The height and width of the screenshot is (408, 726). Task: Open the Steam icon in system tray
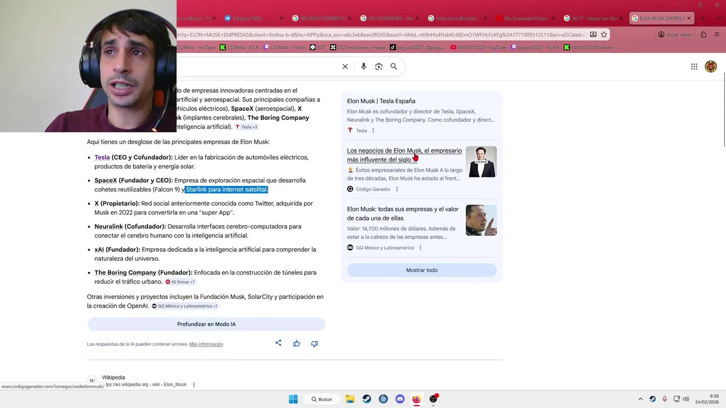pos(652,399)
